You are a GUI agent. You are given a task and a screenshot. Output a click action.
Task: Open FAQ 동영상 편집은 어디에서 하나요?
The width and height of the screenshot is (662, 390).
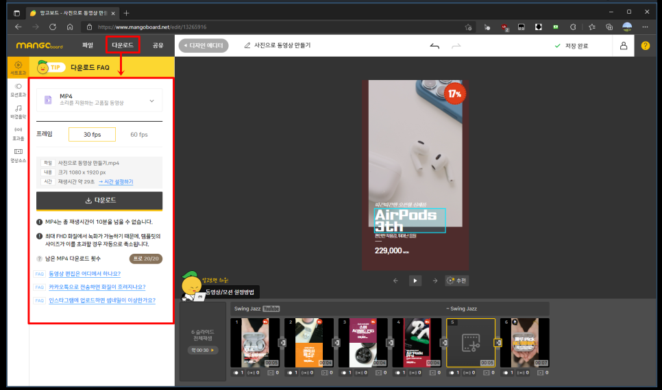tap(84, 274)
